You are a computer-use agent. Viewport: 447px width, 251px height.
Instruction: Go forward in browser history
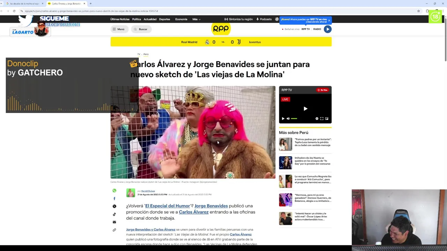click(x=8, y=11)
